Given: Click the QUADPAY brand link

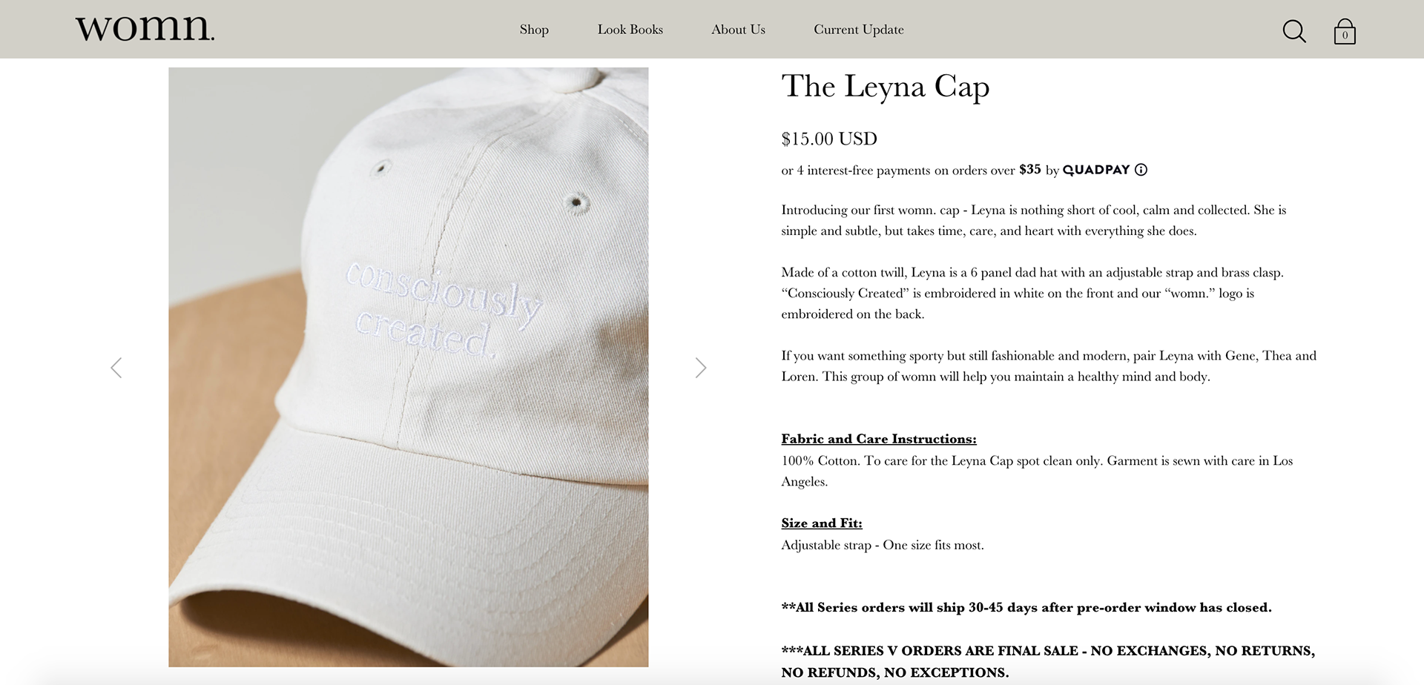Looking at the screenshot, I should click(x=1096, y=170).
